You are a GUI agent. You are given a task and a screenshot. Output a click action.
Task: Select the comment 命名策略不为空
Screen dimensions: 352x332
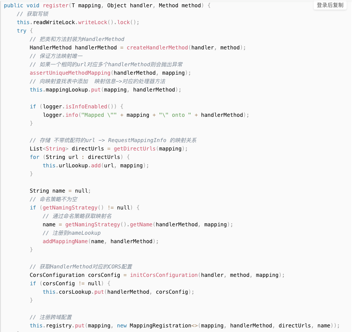coord(54,199)
